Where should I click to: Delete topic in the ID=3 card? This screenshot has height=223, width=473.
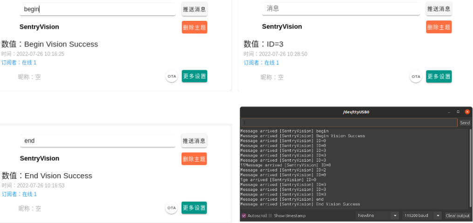tap(439, 27)
